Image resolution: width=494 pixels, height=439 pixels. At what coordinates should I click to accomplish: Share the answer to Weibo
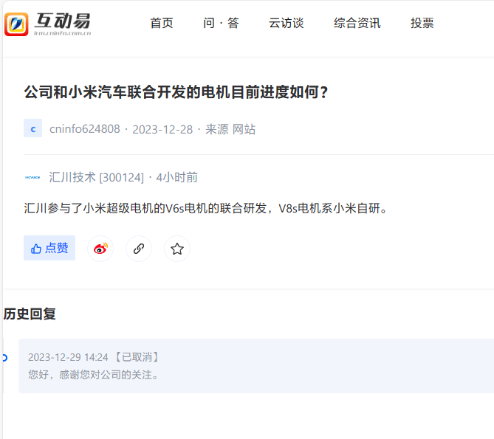click(x=100, y=249)
